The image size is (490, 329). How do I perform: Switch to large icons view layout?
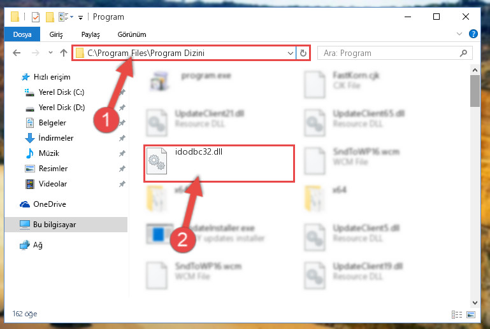pos(471,314)
